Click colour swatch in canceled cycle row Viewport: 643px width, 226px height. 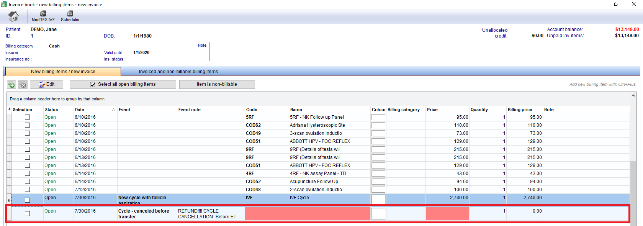pos(378,214)
